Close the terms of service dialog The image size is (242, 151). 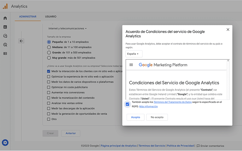coord(228,30)
